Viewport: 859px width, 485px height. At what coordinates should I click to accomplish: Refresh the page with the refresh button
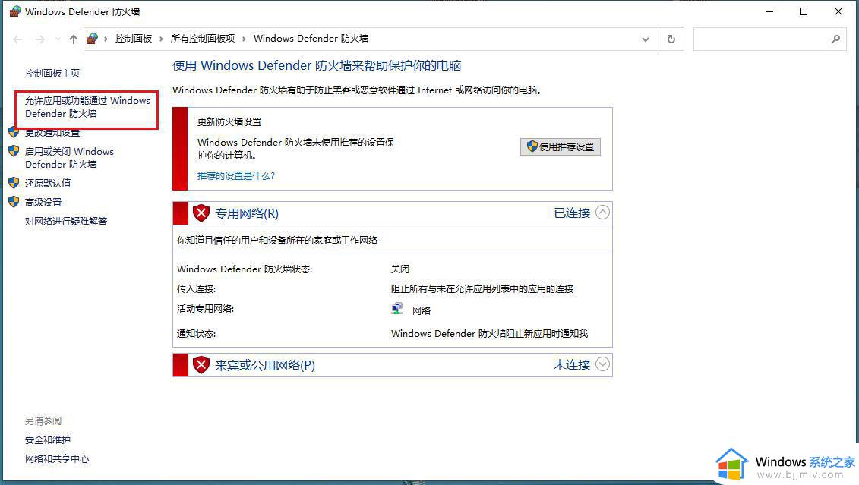point(671,39)
